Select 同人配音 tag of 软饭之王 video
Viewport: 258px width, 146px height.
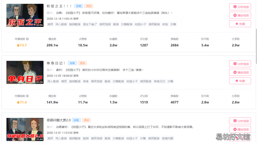(x=61, y=24)
